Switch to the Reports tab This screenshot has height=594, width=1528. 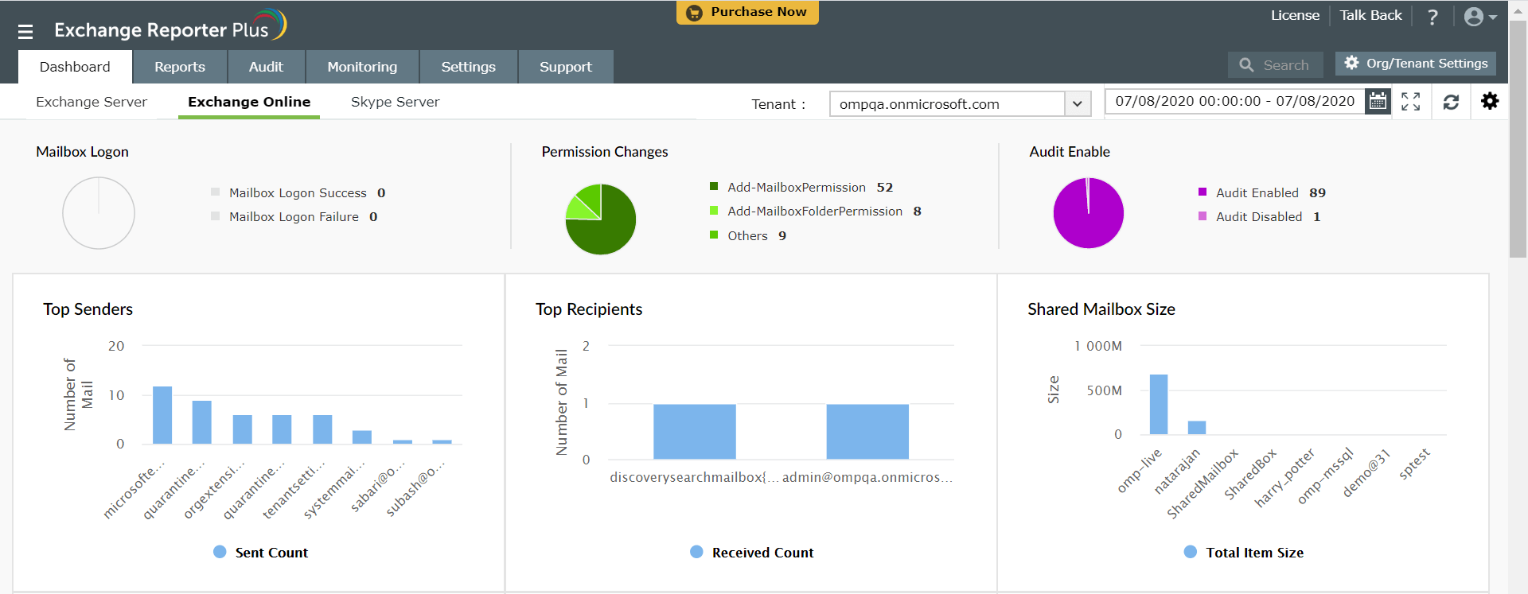(x=180, y=67)
